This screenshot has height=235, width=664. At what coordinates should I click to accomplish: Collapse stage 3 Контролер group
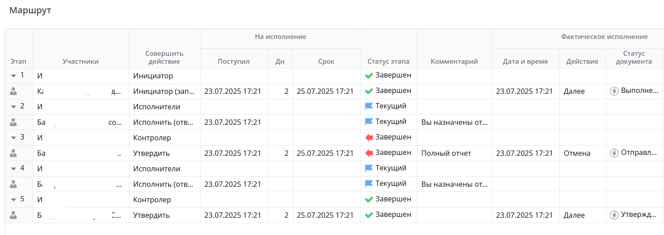tap(13, 138)
